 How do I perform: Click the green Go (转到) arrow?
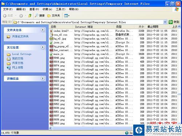click(x=170, y=22)
